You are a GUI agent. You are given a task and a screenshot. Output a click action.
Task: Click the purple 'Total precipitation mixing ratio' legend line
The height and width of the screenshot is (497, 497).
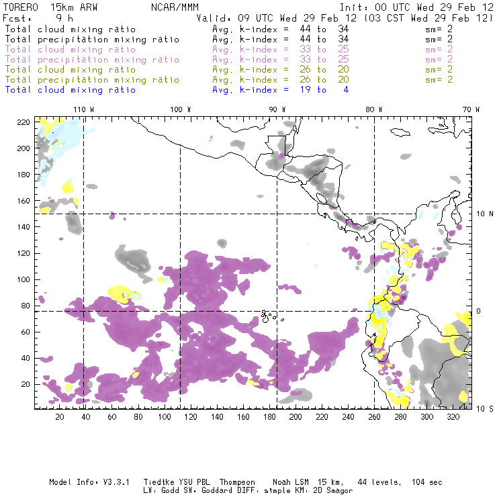(92, 60)
